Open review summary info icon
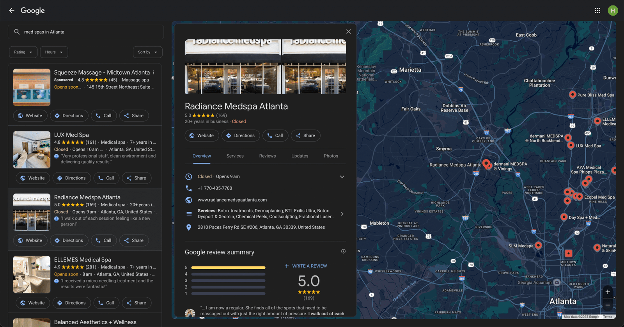 pyautogui.click(x=343, y=251)
